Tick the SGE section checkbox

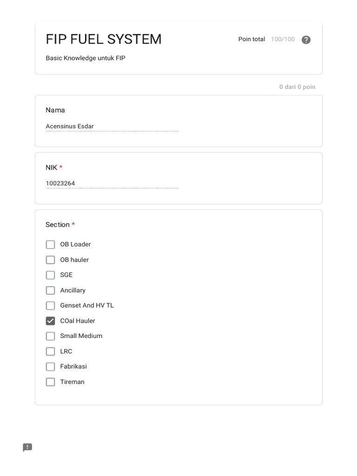point(51,275)
